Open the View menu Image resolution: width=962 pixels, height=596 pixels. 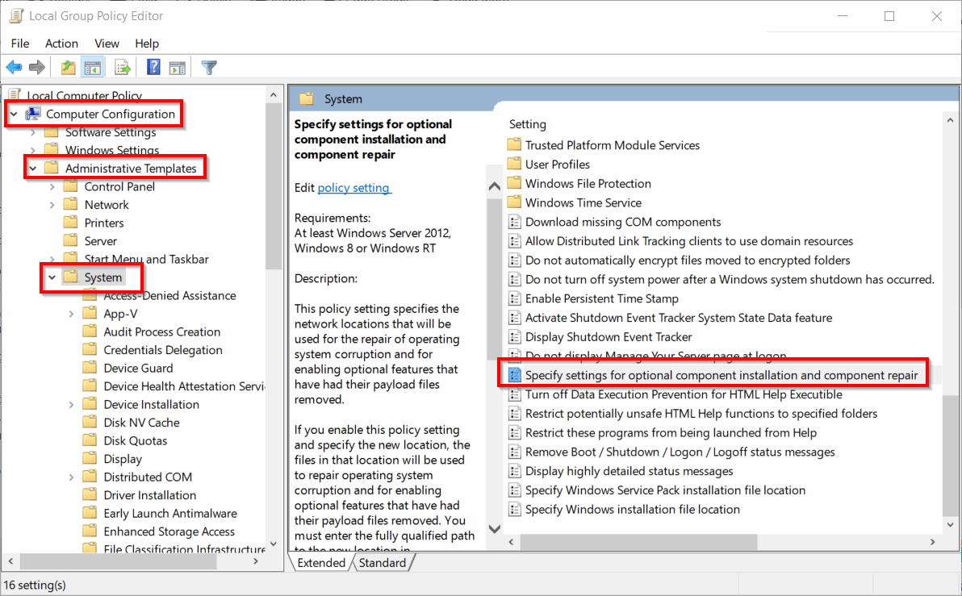[x=107, y=44]
